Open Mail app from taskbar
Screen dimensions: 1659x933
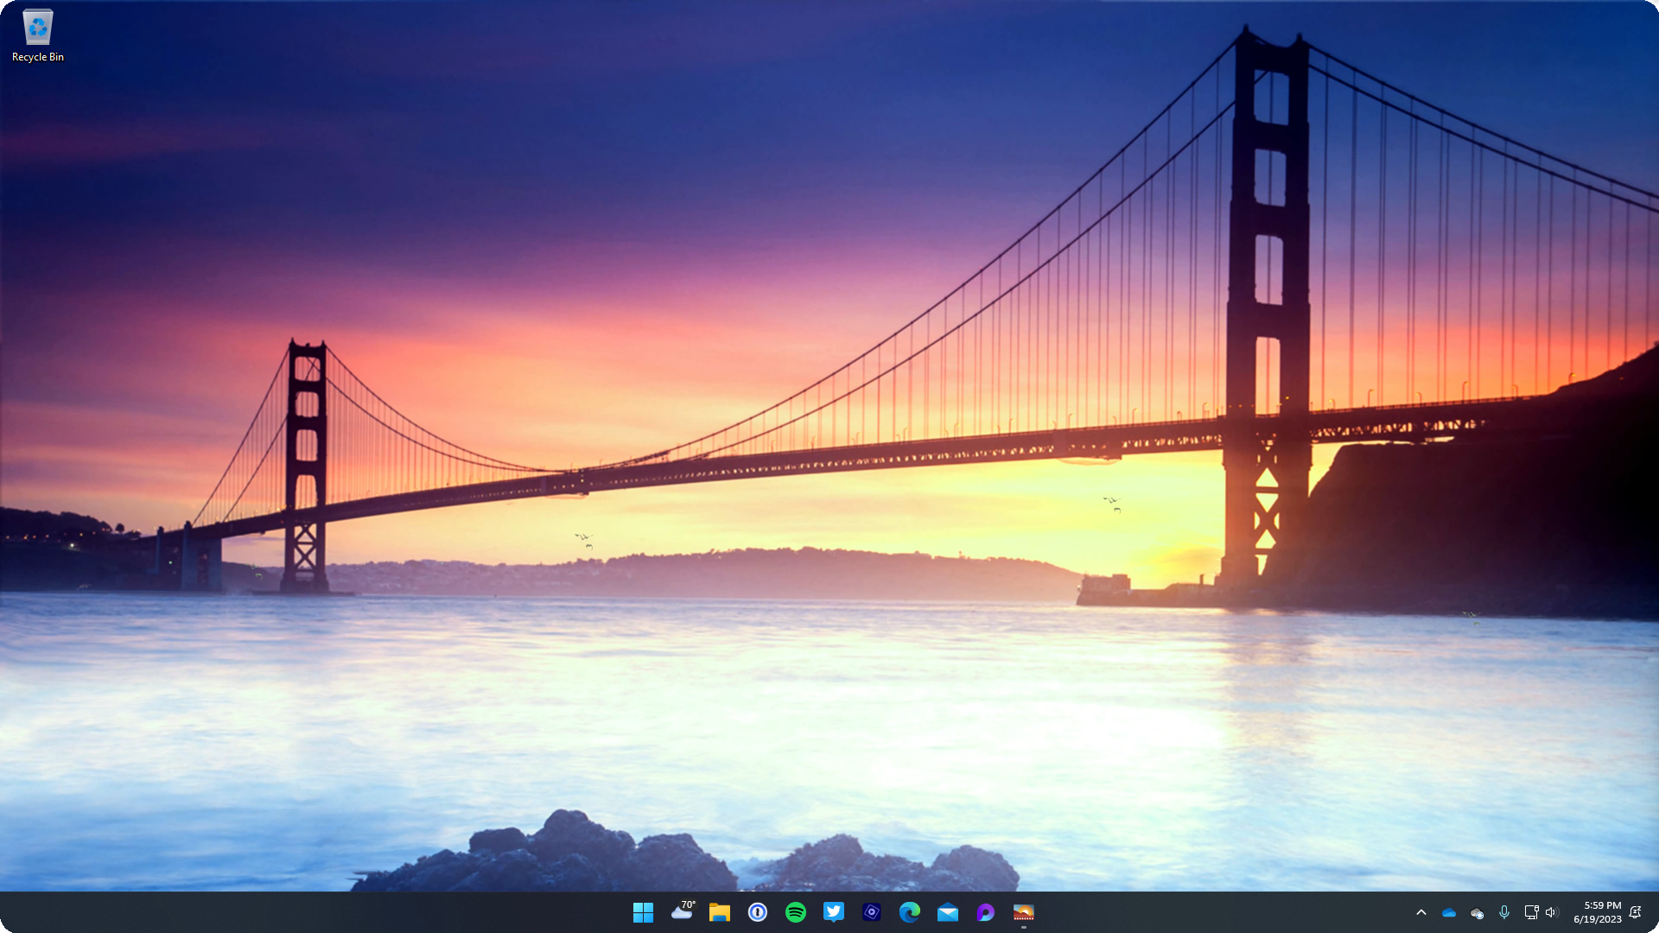click(x=947, y=911)
